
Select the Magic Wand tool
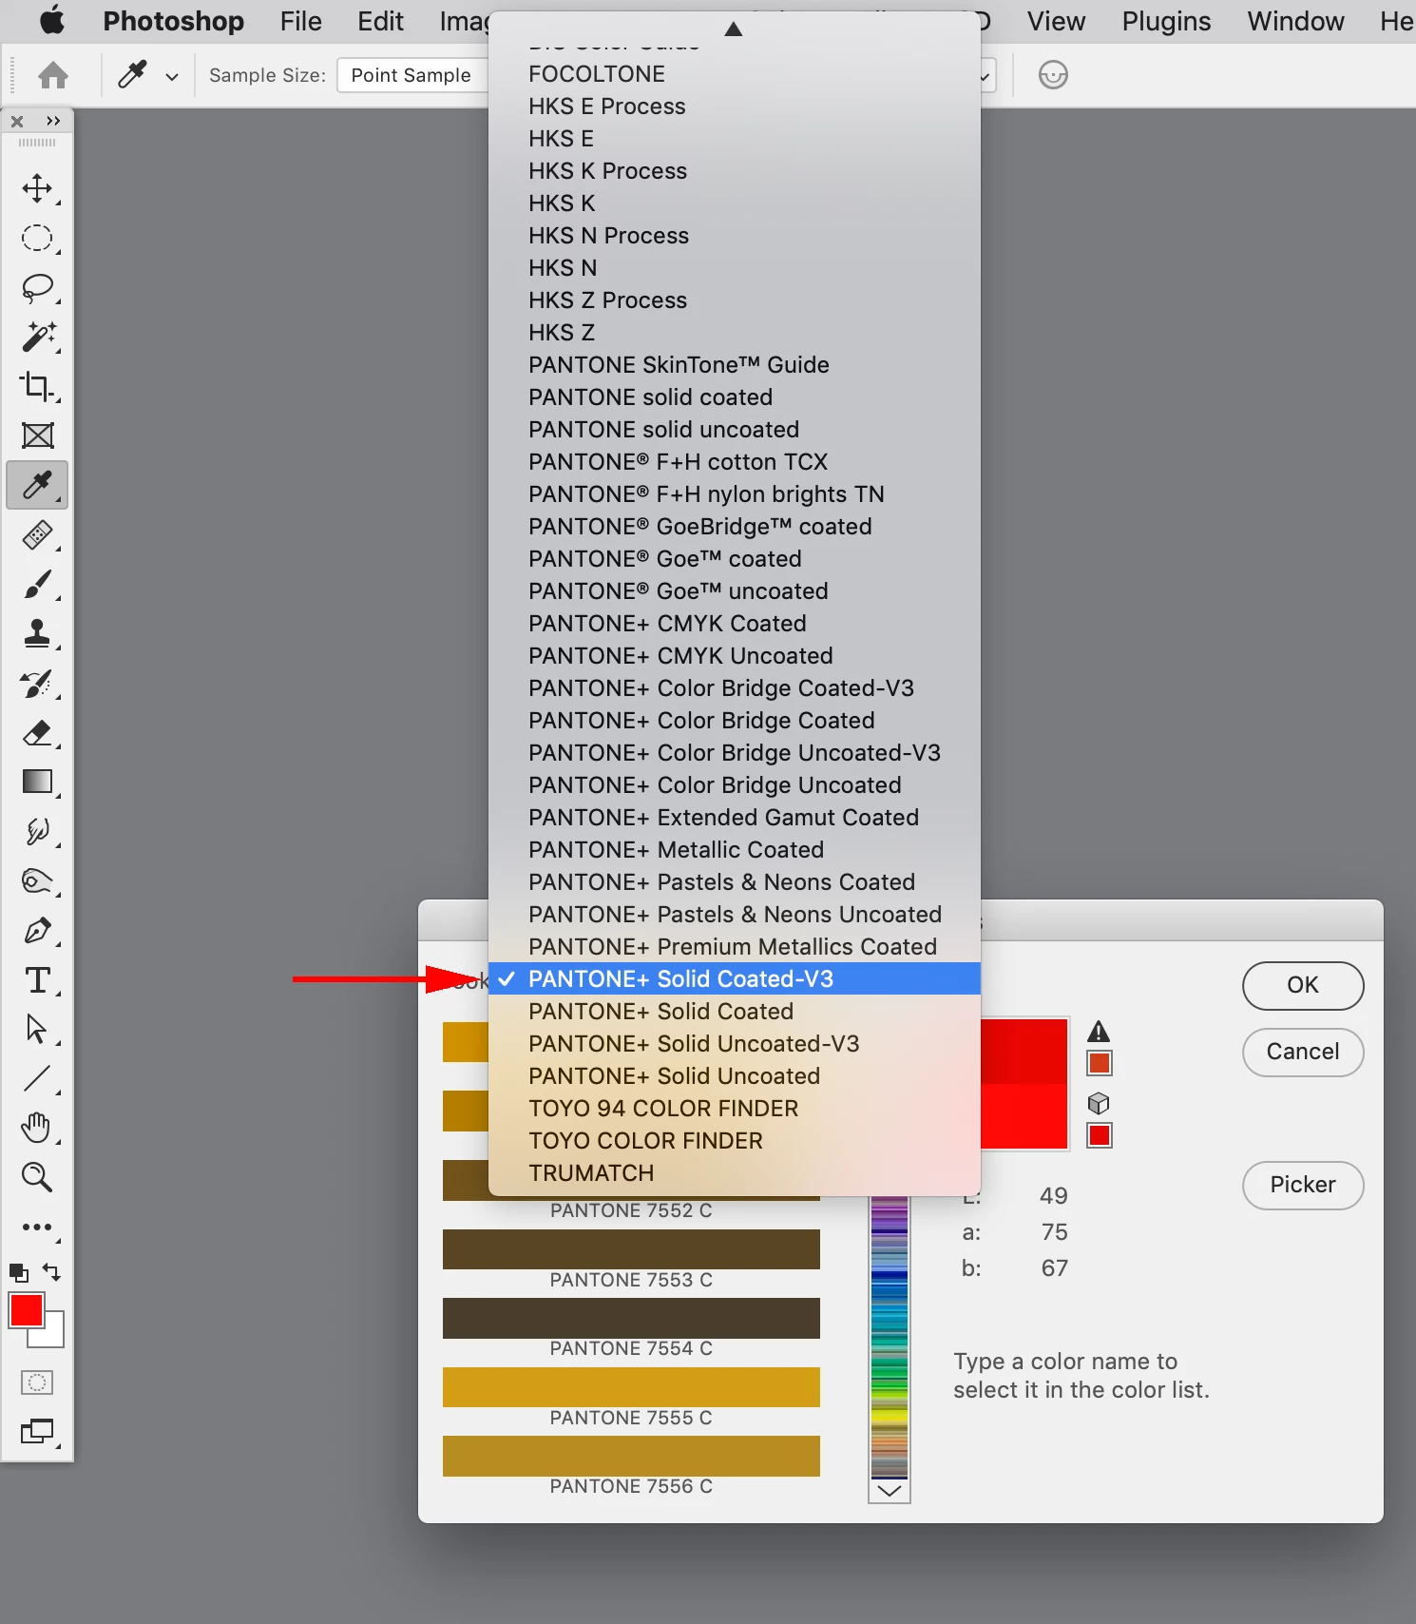tap(37, 337)
